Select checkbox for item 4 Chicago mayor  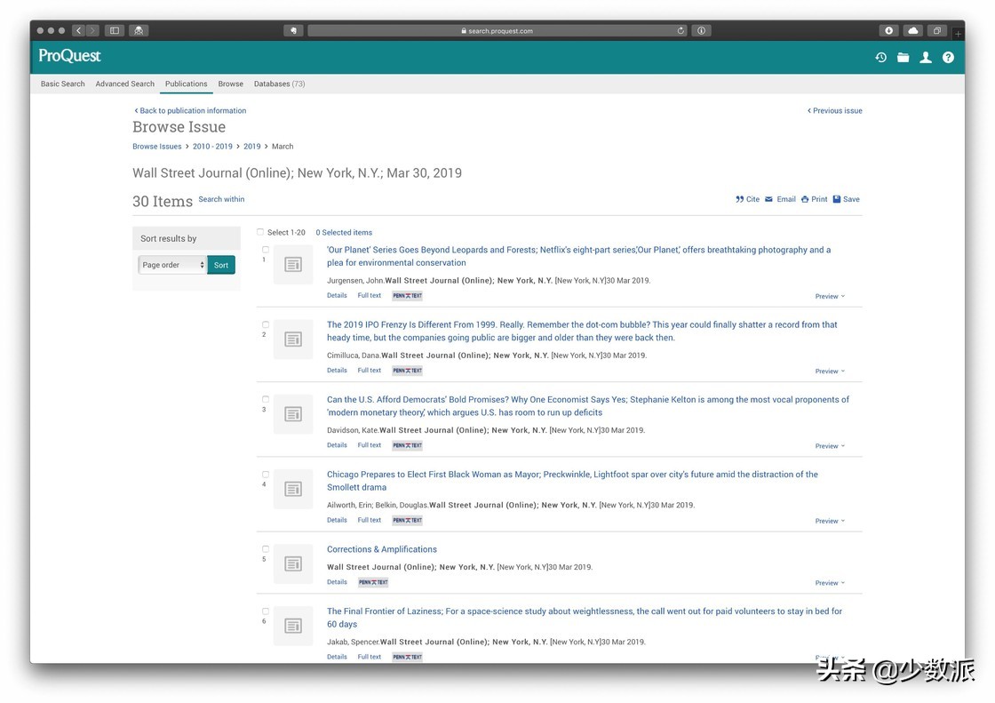tap(266, 475)
